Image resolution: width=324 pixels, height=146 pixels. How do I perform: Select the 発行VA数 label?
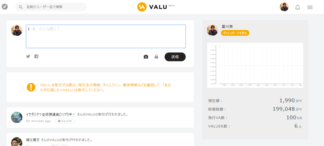pyautogui.click(x=218, y=118)
